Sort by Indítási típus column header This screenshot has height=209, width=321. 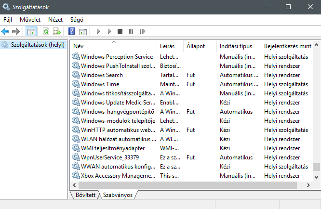point(239,46)
